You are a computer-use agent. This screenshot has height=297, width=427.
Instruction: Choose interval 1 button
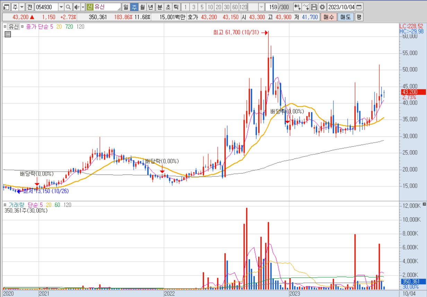coord(185,7)
